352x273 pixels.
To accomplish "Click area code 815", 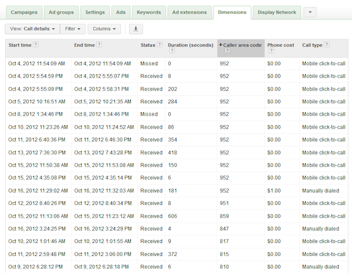I will (224, 254).
